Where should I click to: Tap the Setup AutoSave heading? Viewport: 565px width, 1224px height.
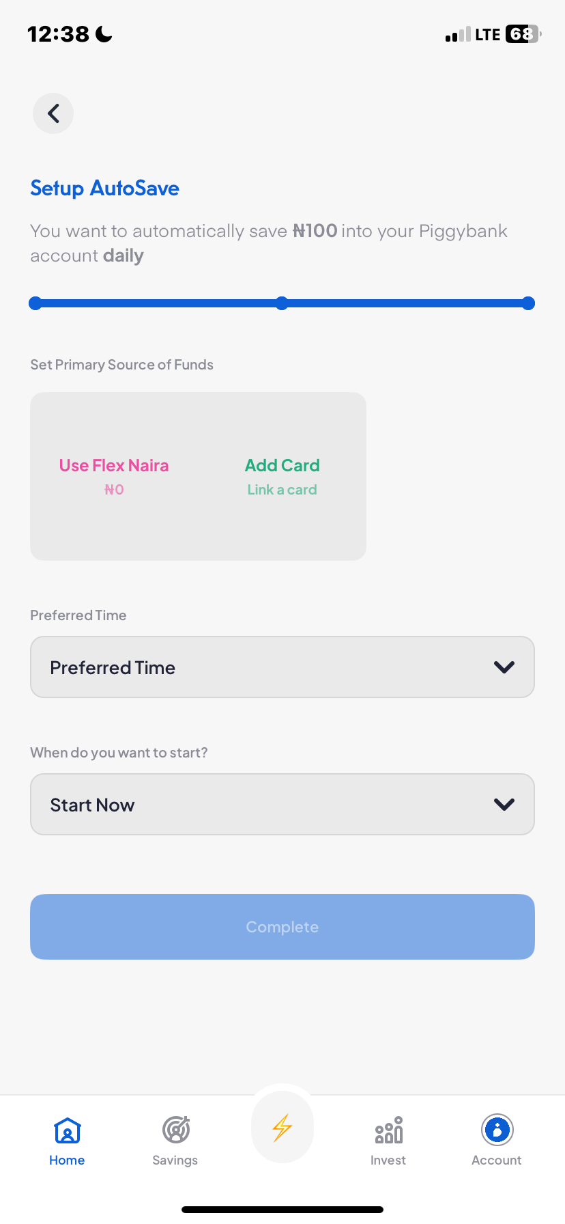[104, 189]
